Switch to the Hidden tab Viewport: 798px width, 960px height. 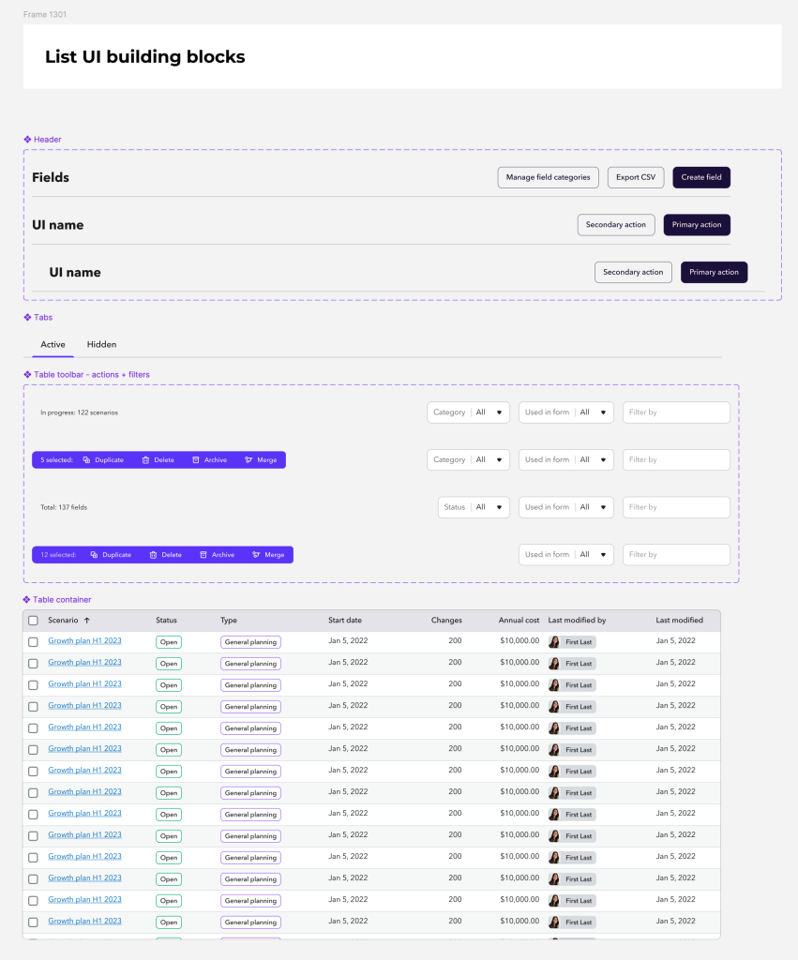(101, 345)
